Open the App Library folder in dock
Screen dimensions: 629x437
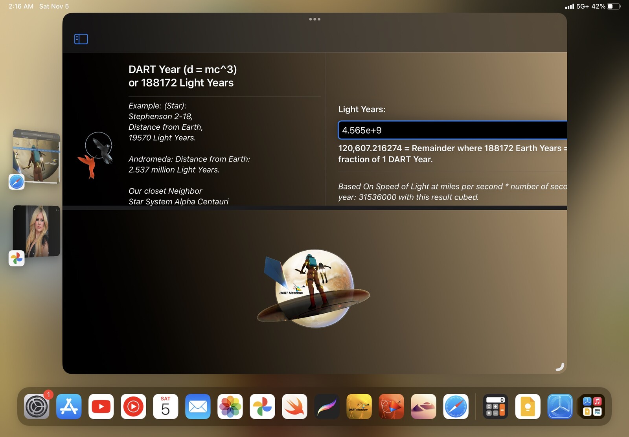592,406
